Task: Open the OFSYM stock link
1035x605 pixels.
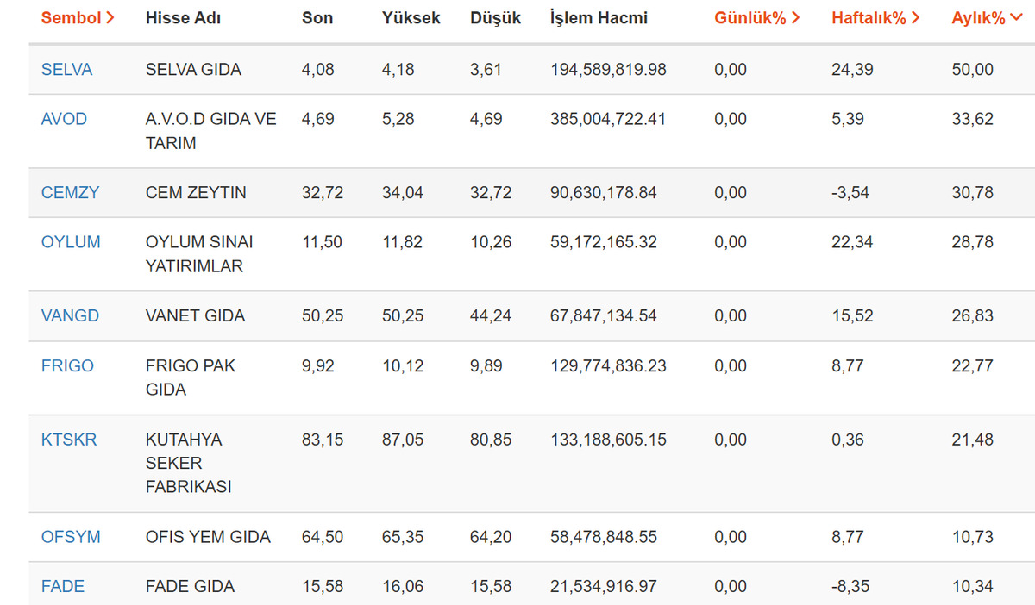Action: coord(71,537)
